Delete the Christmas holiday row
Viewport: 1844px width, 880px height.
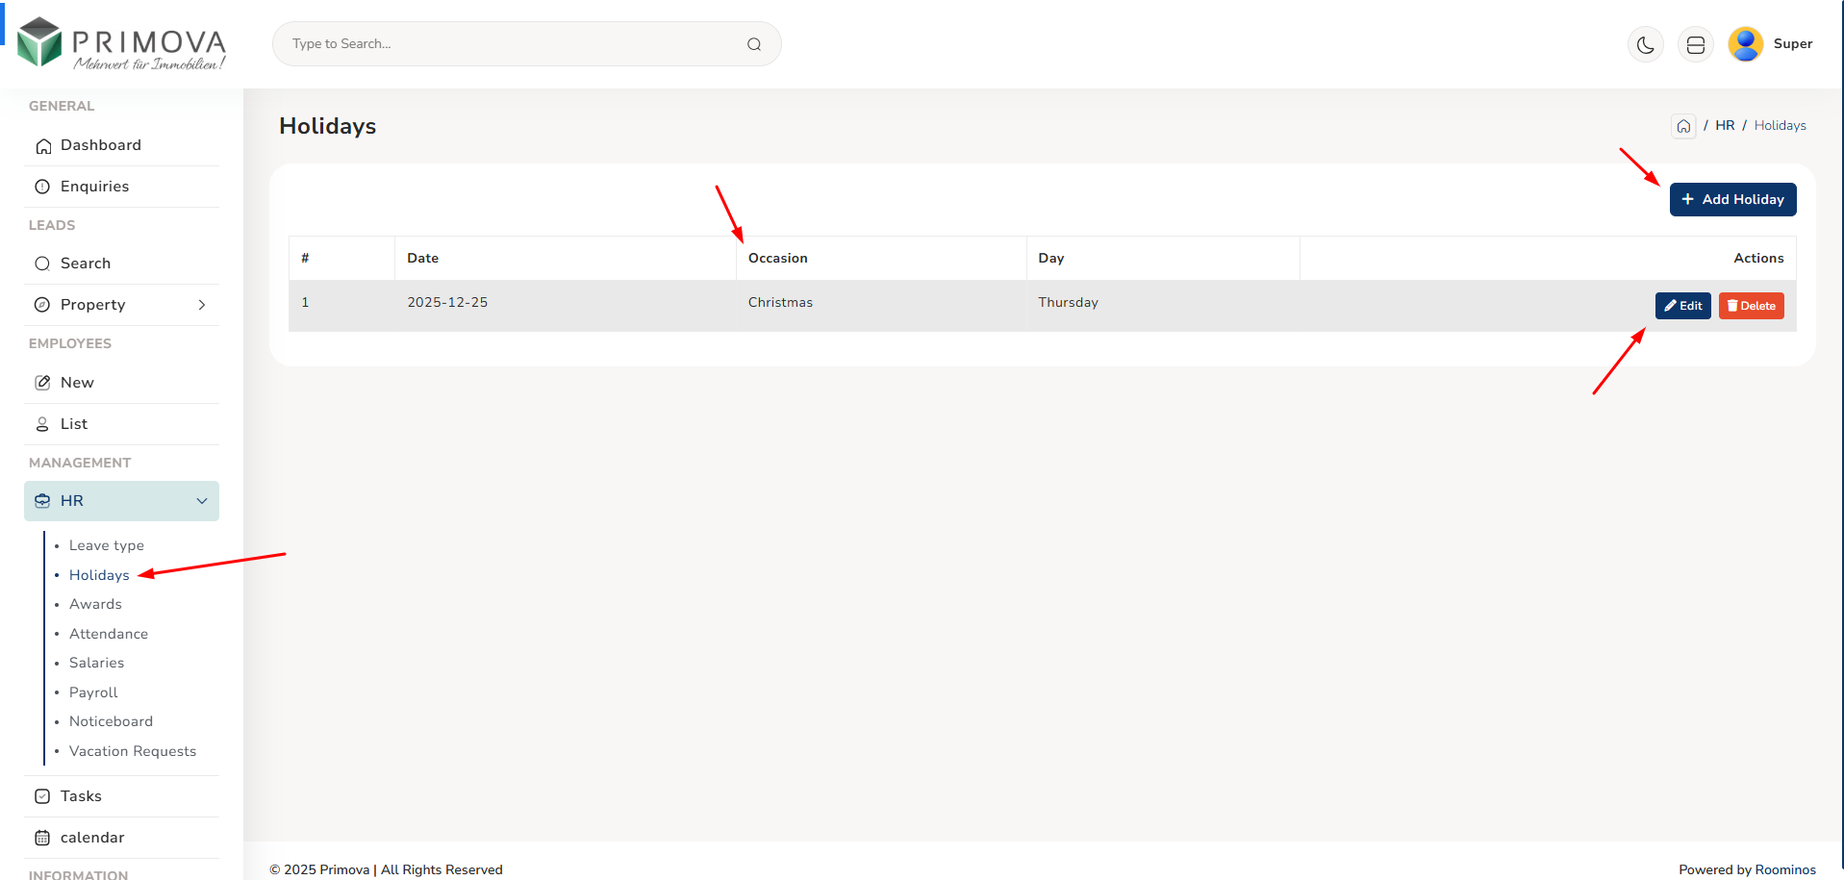click(x=1751, y=306)
